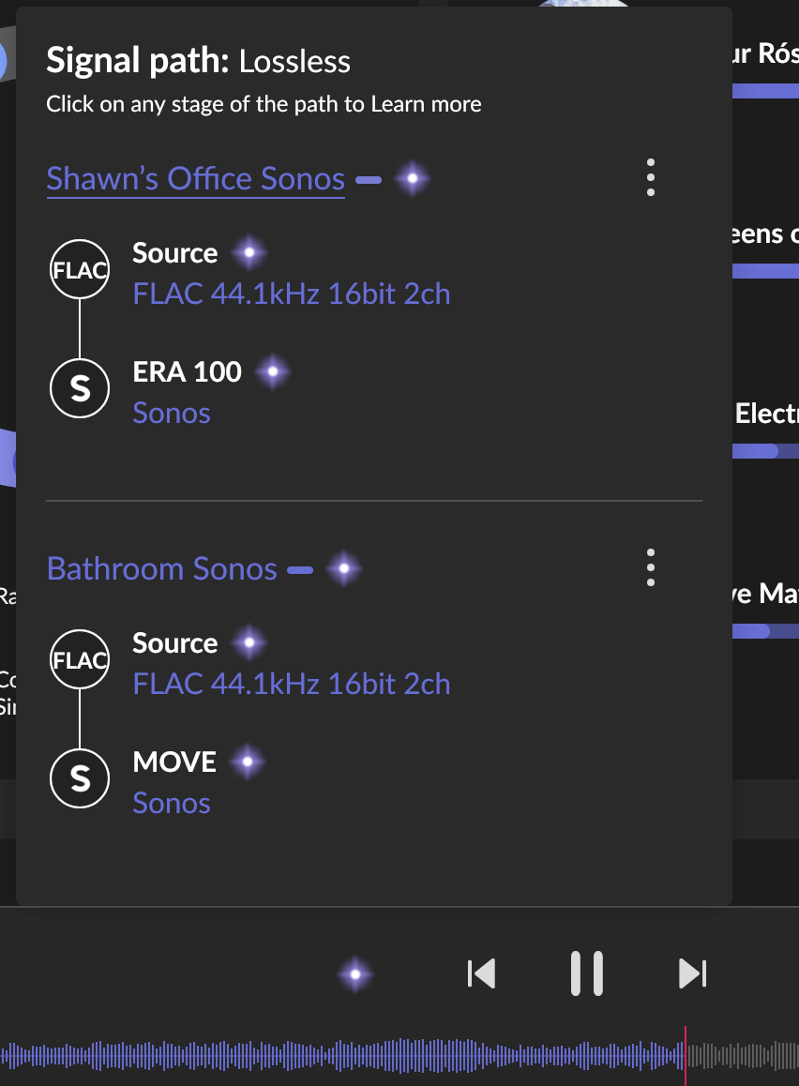Open the Shawn's Office Sonos zone link
This screenshot has width=799, height=1086.
click(x=196, y=178)
